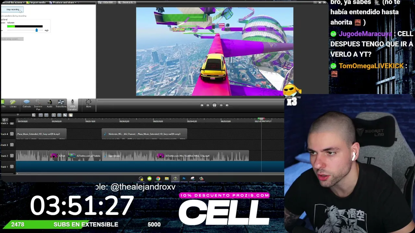Select the Nintendo Wii Mii Channel clip
The image size is (415, 233).
144,134
